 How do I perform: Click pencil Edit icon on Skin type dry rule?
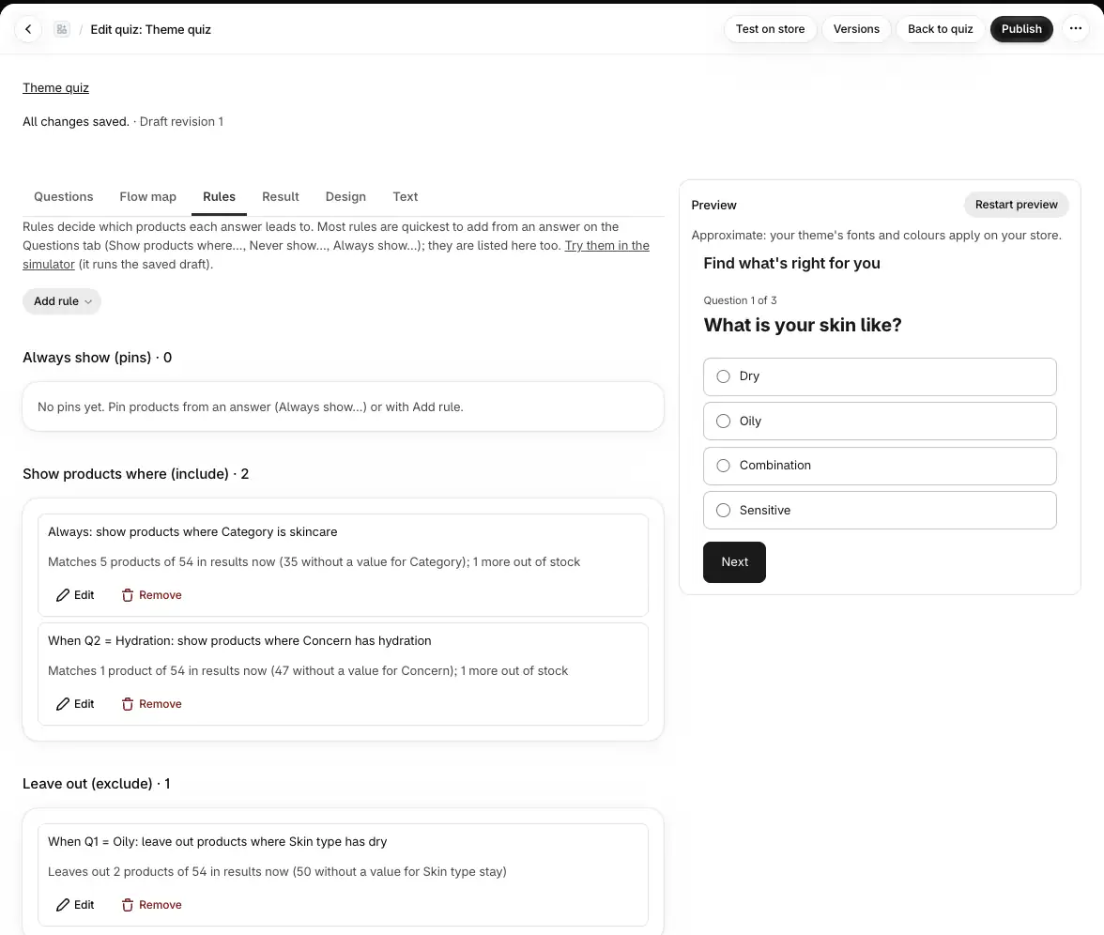coord(63,905)
